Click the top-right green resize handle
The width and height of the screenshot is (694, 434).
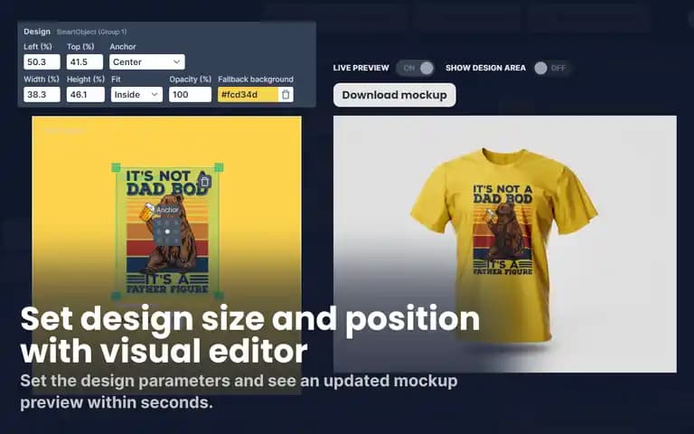click(219, 167)
